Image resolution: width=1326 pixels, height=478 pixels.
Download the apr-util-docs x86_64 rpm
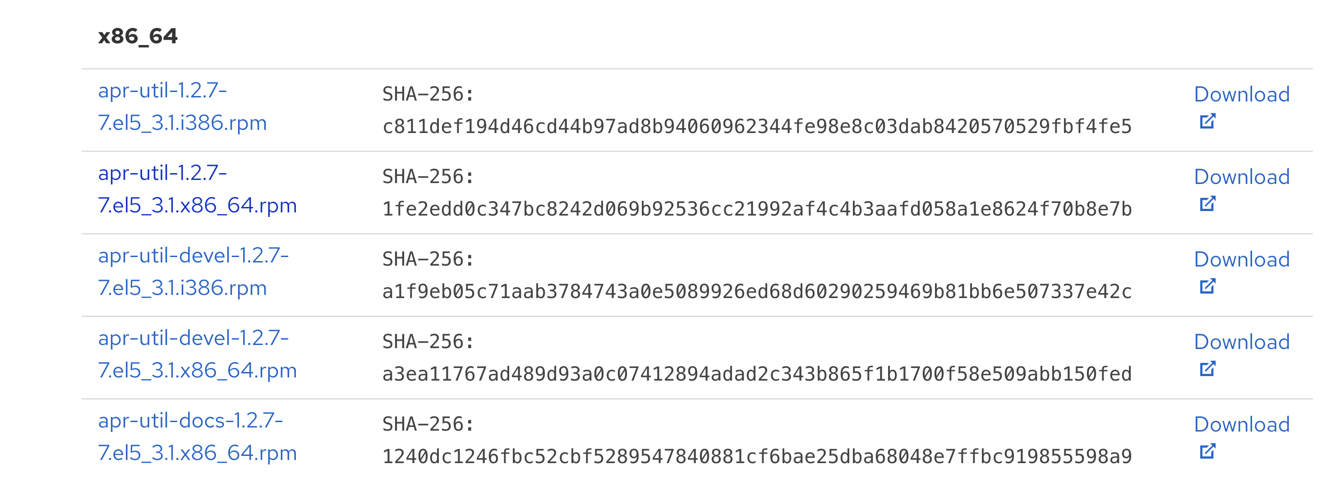click(1241, 424)
